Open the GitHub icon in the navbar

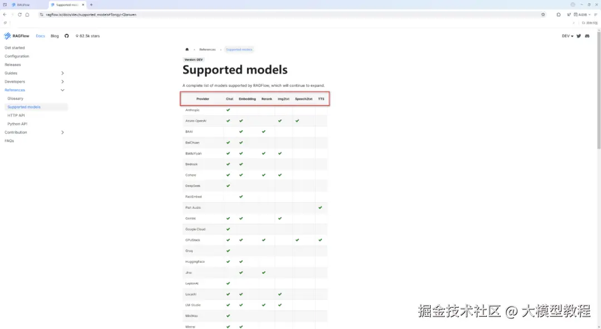pyautogui.click(x=67, y=36)
